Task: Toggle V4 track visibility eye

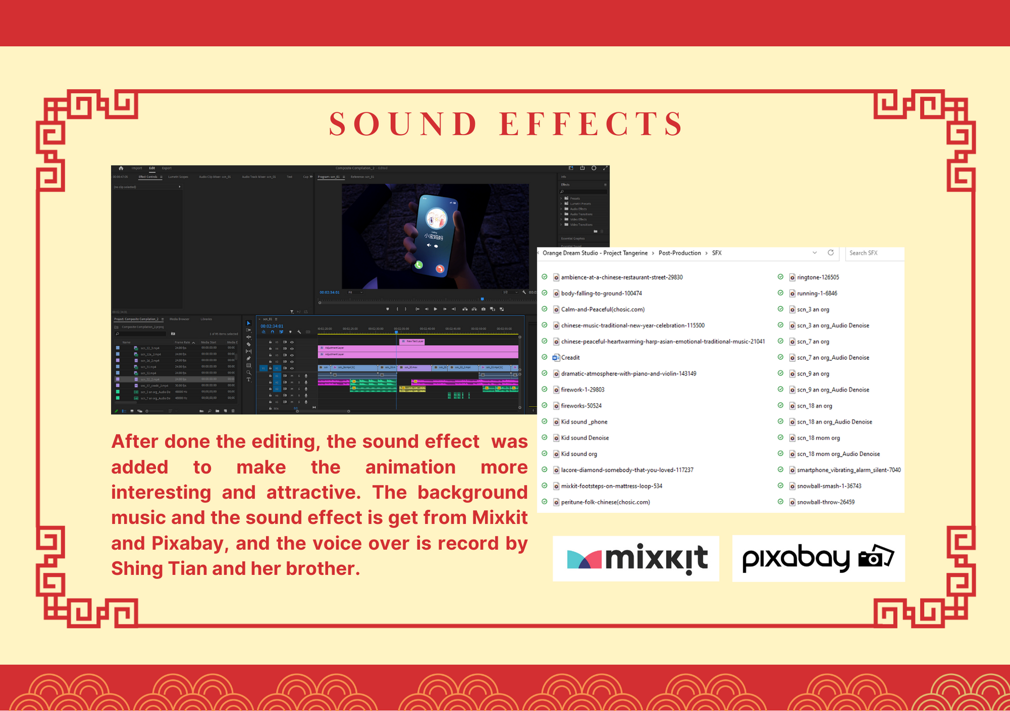Action: (292, 349)
